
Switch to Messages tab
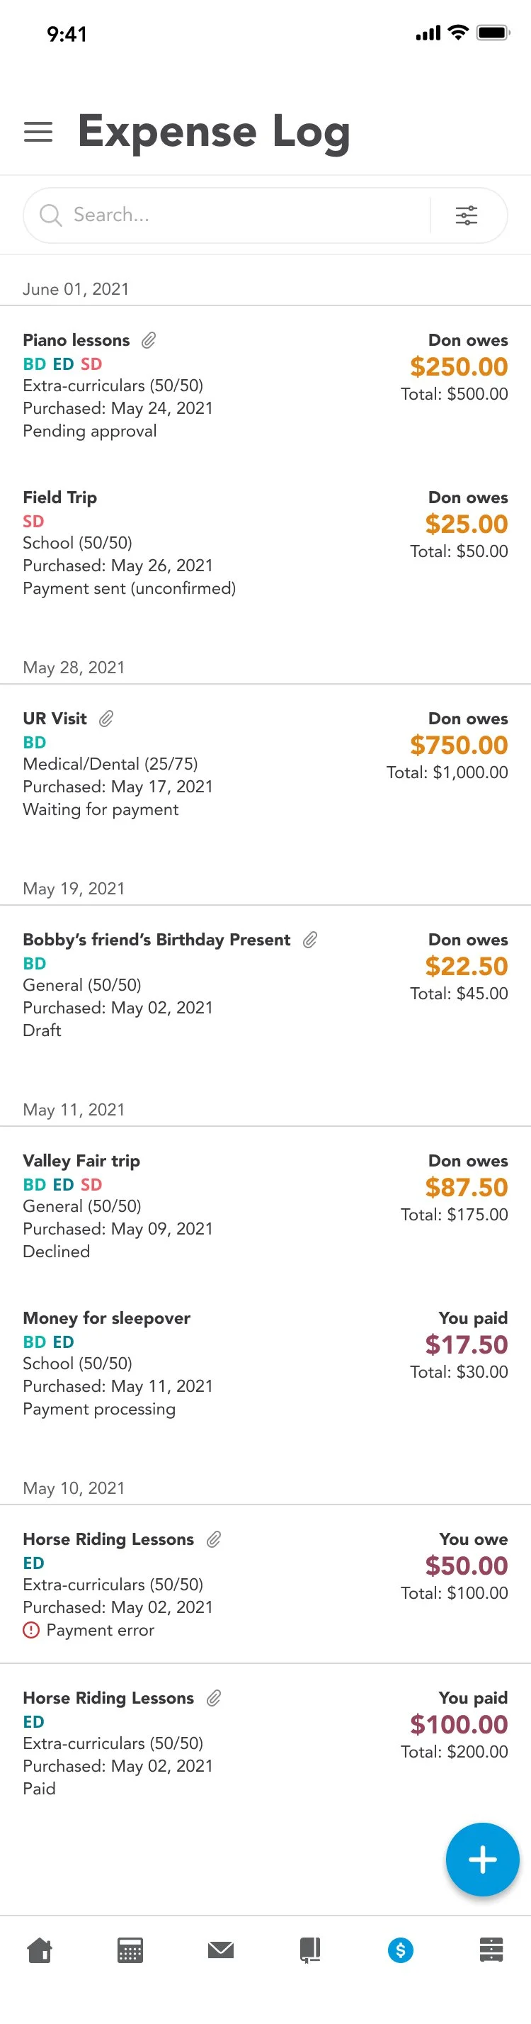[221, 1950]
